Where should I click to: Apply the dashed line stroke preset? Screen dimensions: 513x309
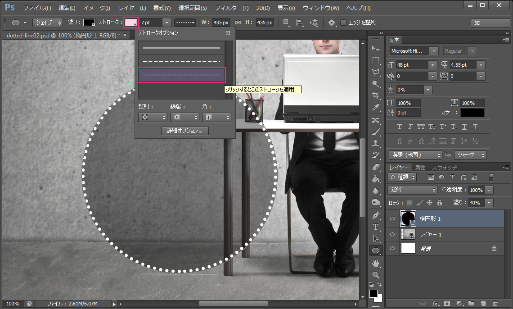click(x=181, y=61)
